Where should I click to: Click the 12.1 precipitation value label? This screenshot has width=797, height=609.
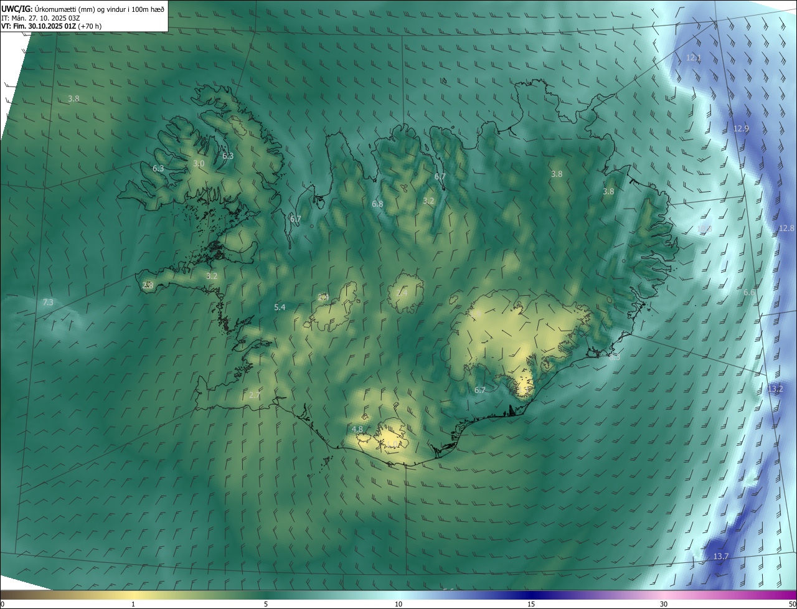pos(694,57)
